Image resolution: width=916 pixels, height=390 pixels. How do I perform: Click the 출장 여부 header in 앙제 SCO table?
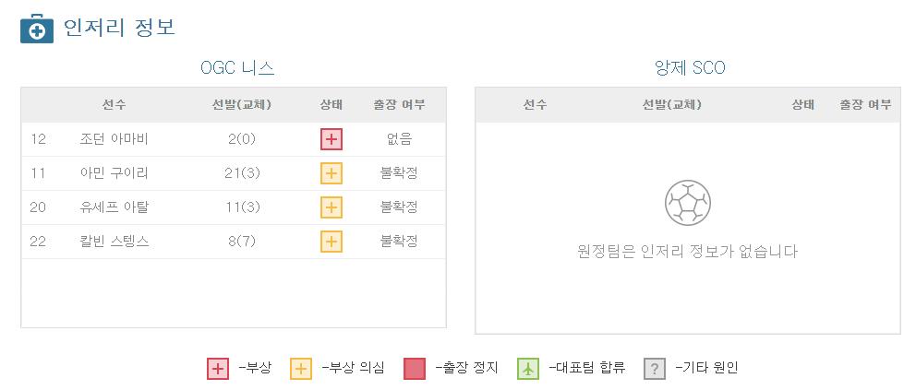[865, 105]
